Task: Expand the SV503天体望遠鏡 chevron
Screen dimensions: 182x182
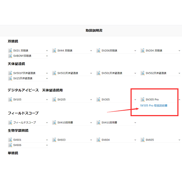Action: (91, 73)
